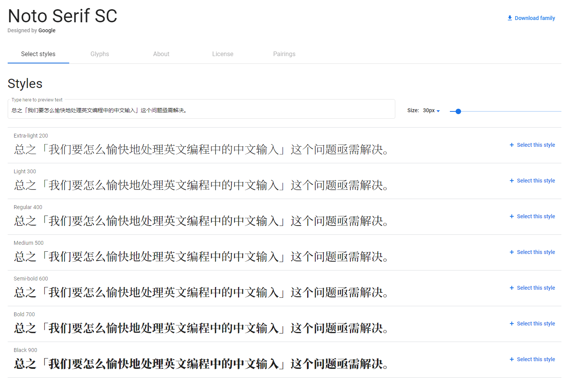The image size is (571, 390).
Task: Open the Google designer link
Action: [x=47, y=30]
